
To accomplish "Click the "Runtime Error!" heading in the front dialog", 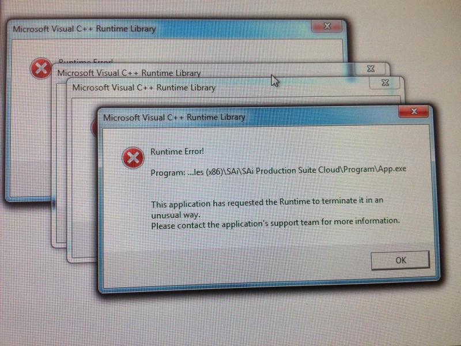I will [177, 152].
